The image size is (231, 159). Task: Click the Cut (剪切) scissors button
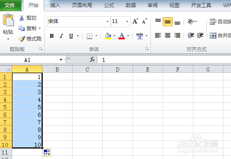coord(28,18)
